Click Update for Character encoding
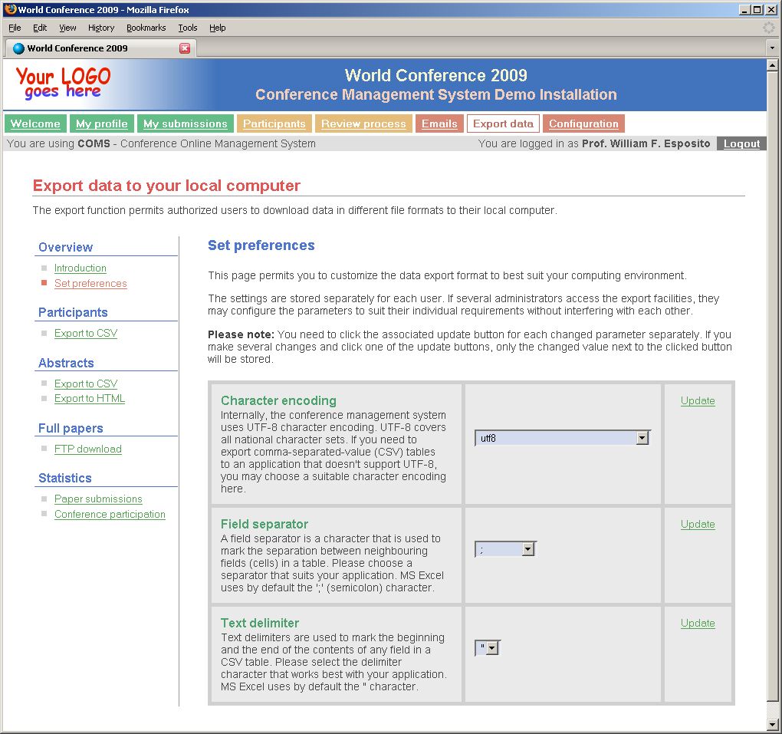 click(698, 400)
